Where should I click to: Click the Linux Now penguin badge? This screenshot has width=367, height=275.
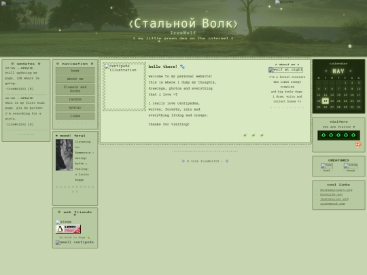[x=68, y=229]
